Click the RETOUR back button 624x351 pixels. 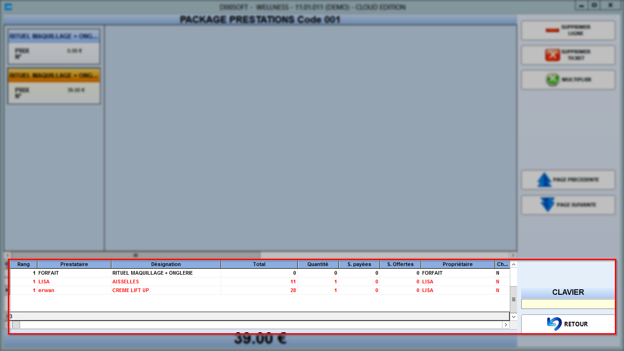tap(568, 324)
